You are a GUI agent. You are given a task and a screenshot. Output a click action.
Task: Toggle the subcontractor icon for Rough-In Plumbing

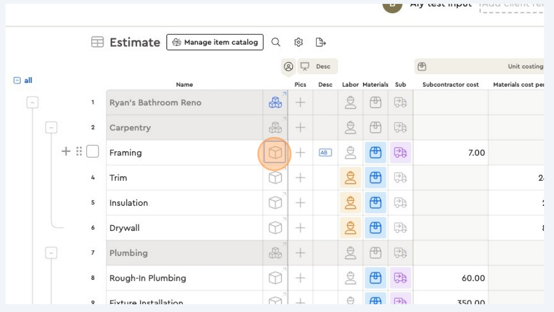(400, 278)
